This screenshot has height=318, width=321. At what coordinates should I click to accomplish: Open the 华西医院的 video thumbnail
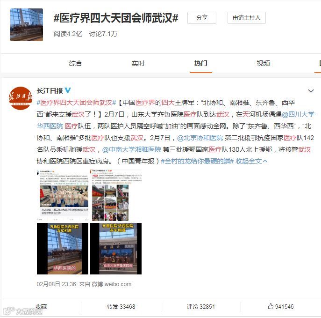[63, 249]
